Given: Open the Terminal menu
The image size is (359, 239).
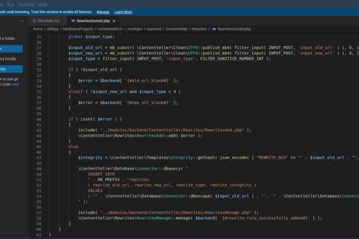Looking at the screenshot, I should click(x=26, y=4).
